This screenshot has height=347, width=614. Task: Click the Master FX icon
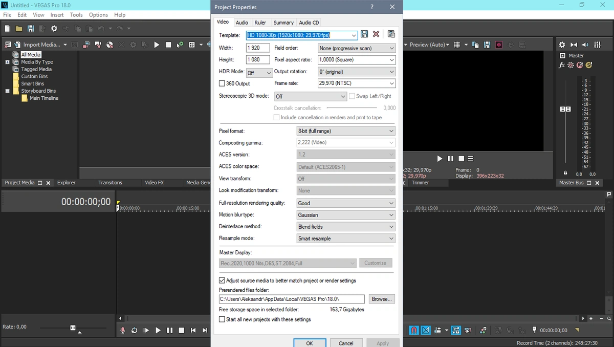(x=562, y=65)
